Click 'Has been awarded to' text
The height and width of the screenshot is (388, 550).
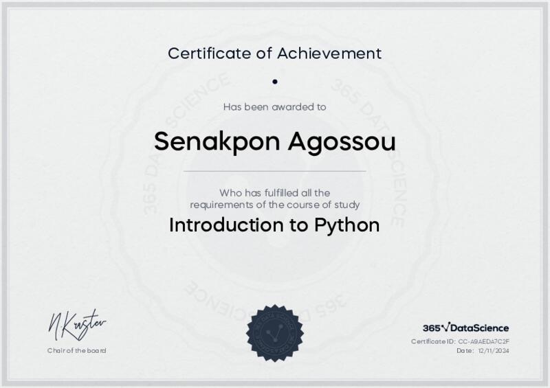274,107
